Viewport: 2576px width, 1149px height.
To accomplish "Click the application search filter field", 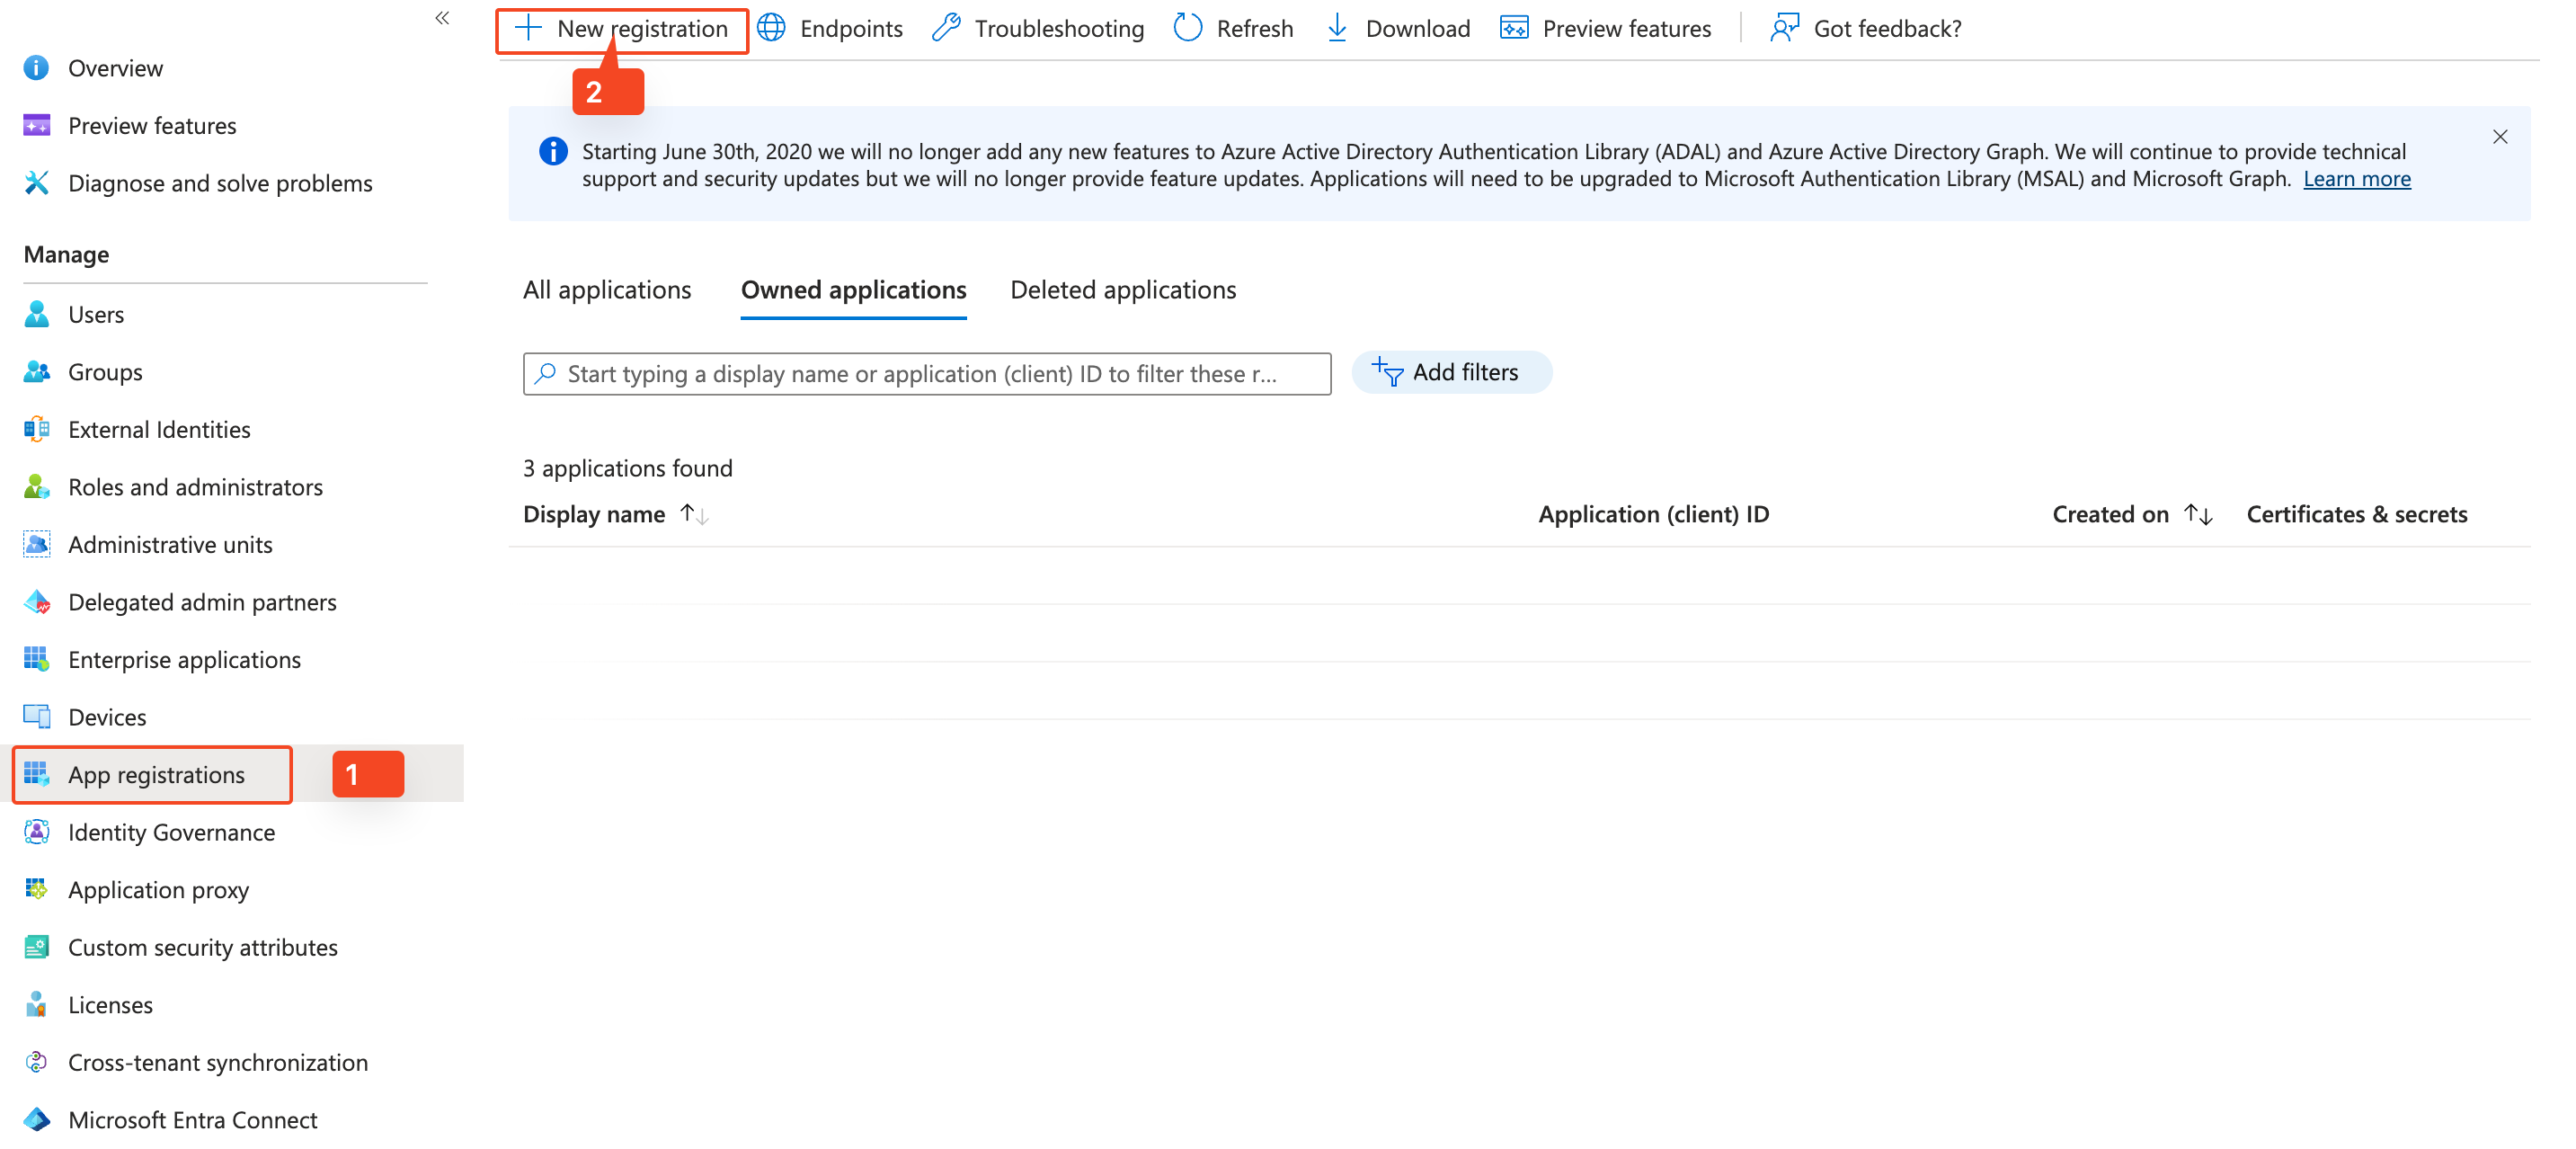I will tap(926, 374).
